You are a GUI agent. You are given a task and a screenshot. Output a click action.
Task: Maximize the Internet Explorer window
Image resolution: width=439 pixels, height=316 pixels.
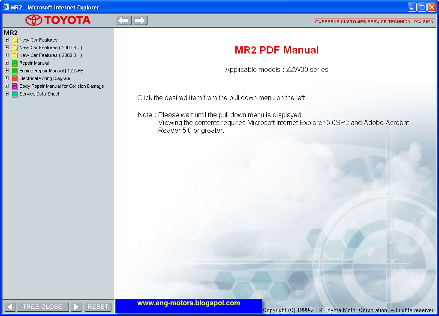point(422,7)
